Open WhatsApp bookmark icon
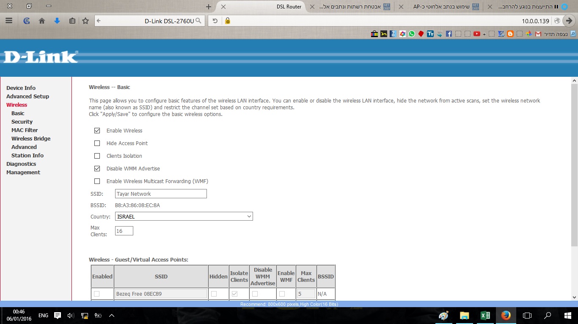 pos(412,34)
